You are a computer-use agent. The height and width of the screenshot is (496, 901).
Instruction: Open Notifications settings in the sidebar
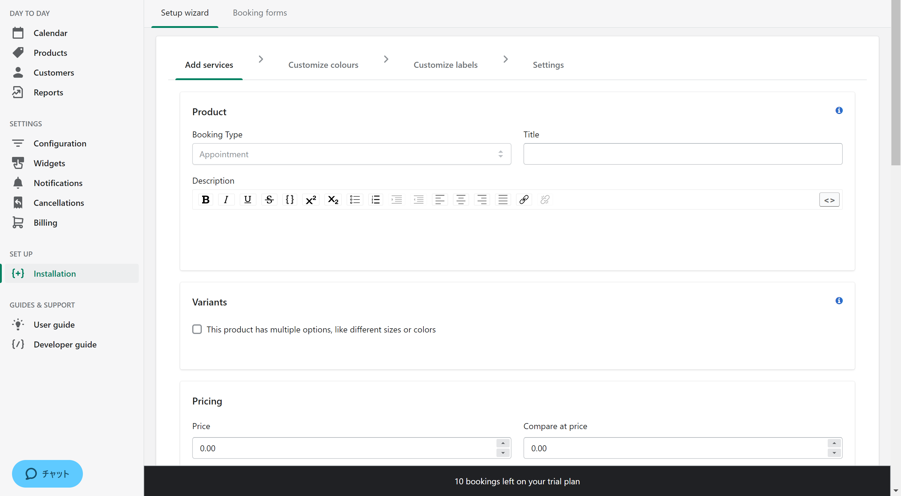(x=58, y=183)
